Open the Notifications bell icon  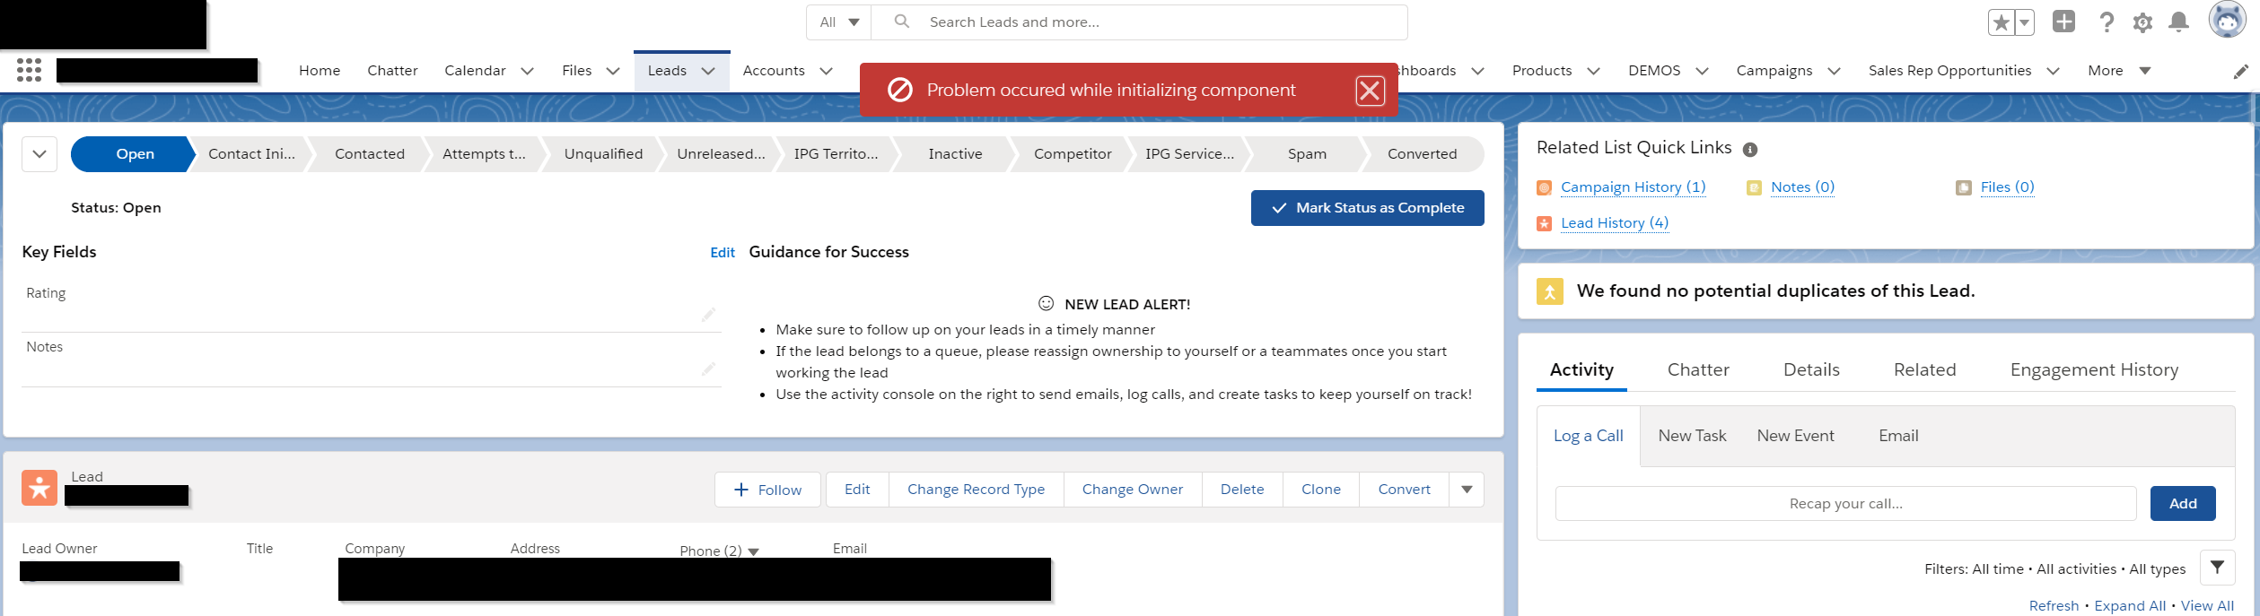[2178, 22]
